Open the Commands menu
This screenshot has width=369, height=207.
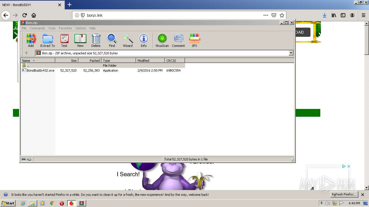click(x=37, y=28)
